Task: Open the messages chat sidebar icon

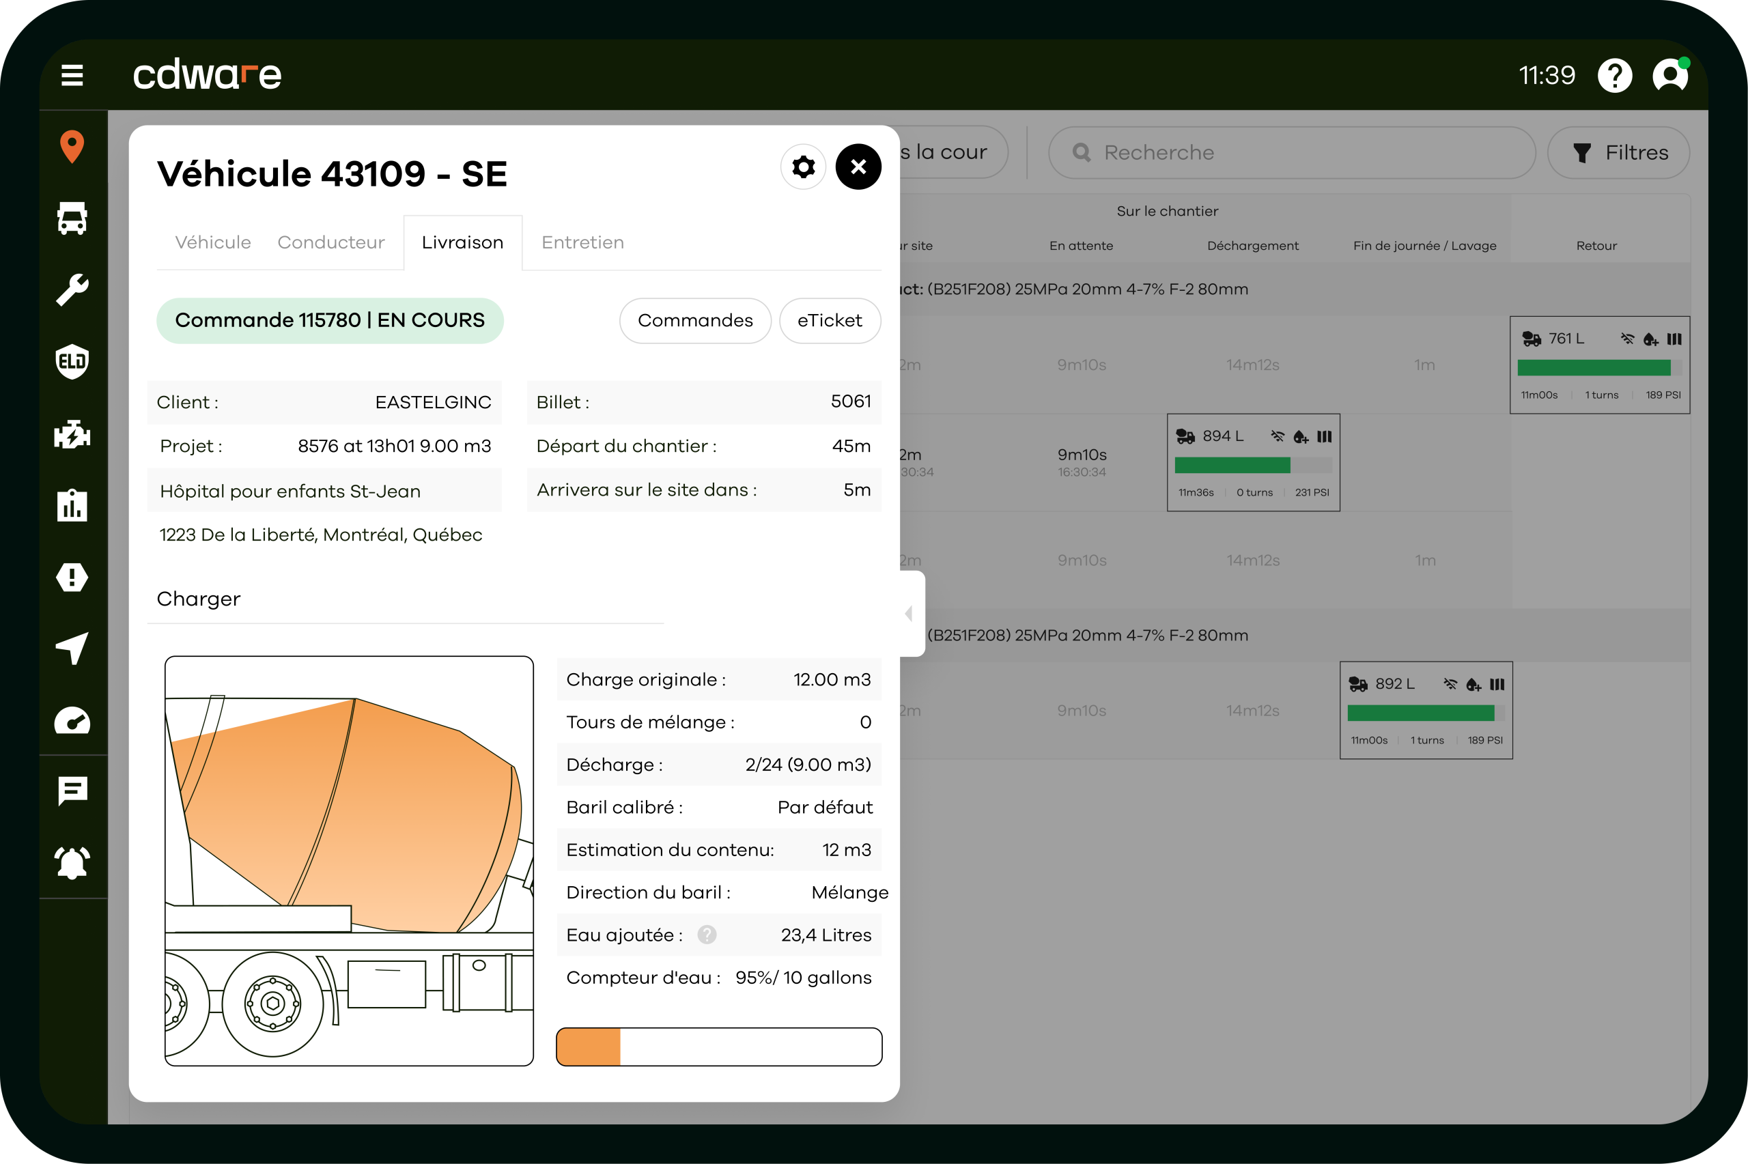Action: pyautogui.click(x=72, y=791)
